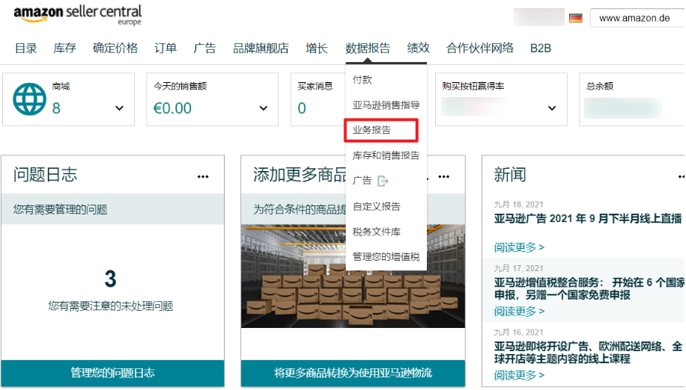The image size is (686, 390).
Task: Click the German flag icon
Action: 575,19
